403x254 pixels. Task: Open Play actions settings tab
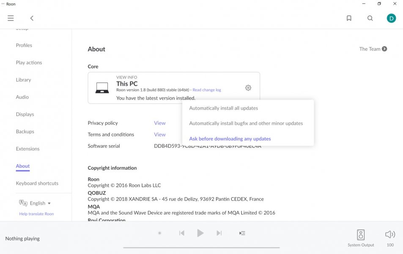pos(29,63)
